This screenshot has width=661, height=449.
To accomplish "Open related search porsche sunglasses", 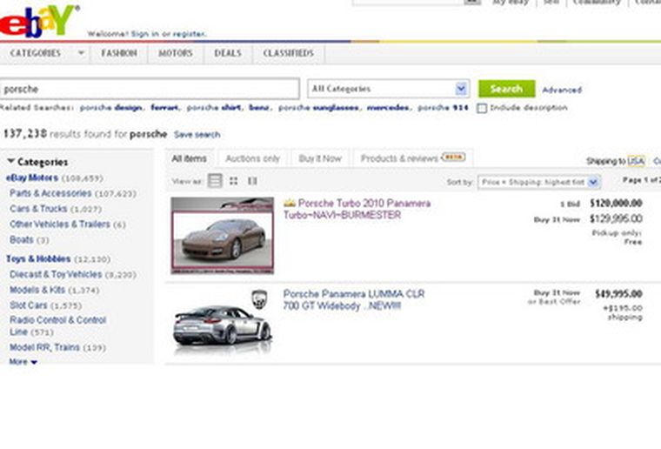I will pos(318,108).
